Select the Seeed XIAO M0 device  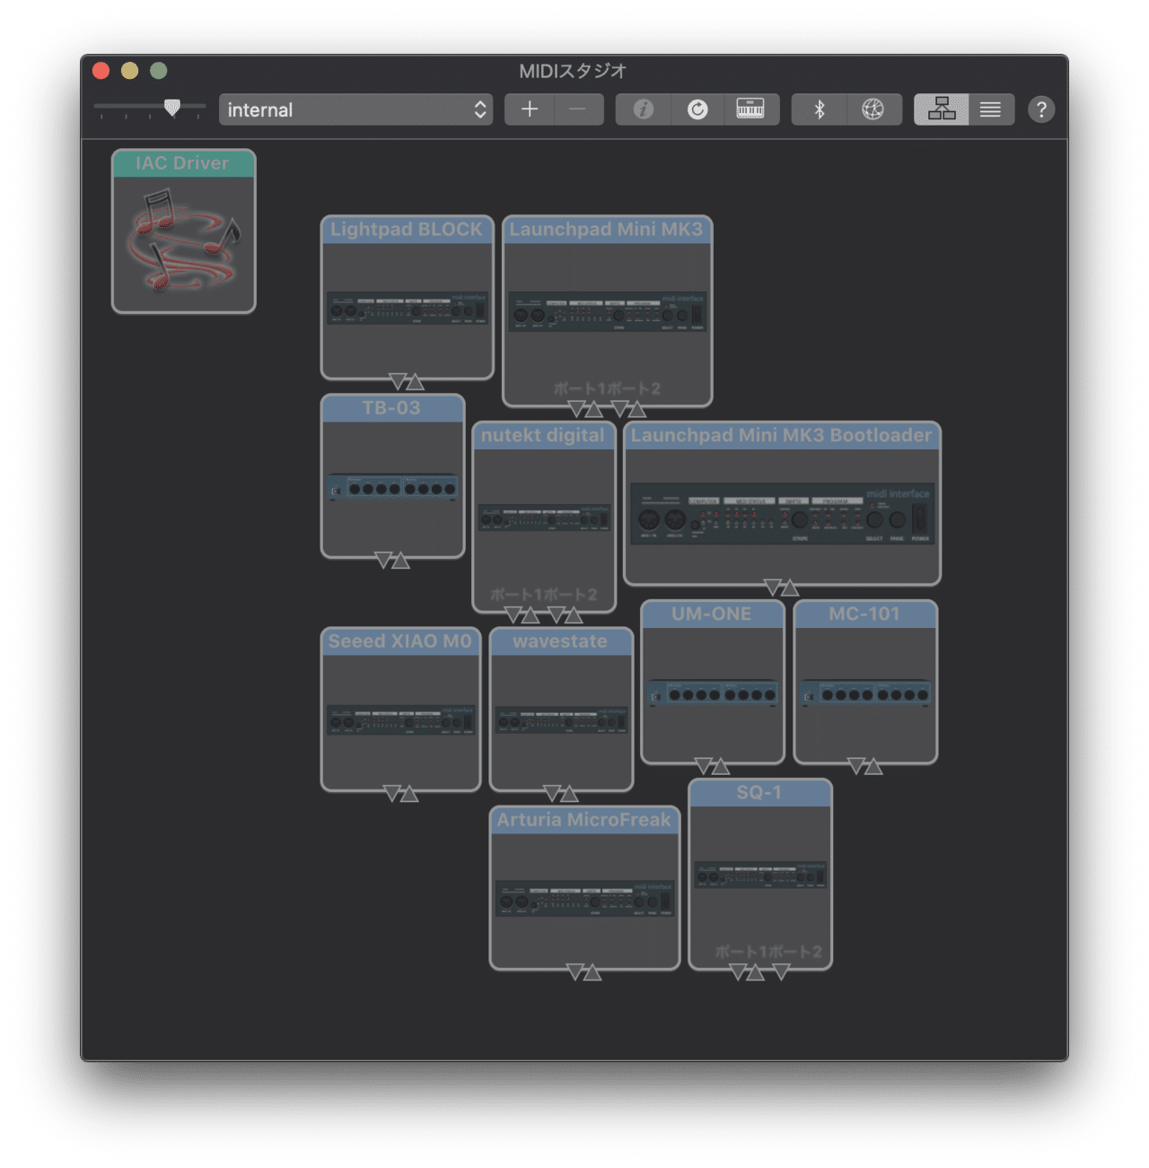point(400,709)
